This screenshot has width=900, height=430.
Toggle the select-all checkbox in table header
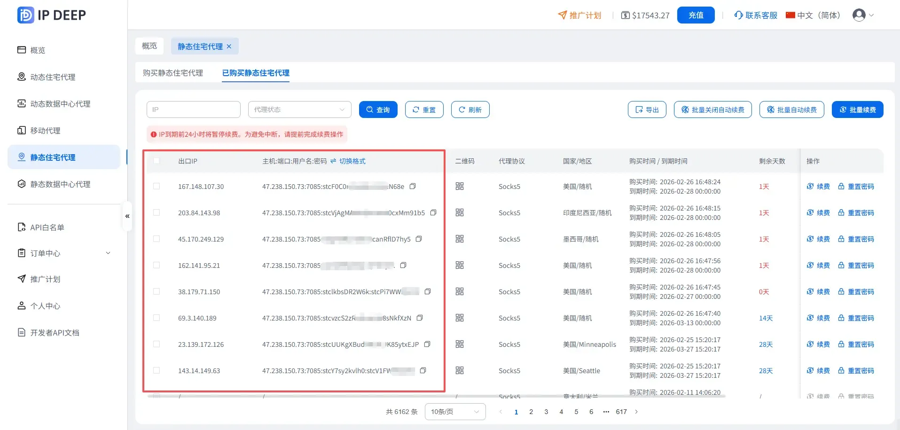click(157, 160)
